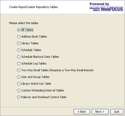Choose the Schedule Log Tables option
This screenshot has height=116, width=125.
(x=19, y=63)
